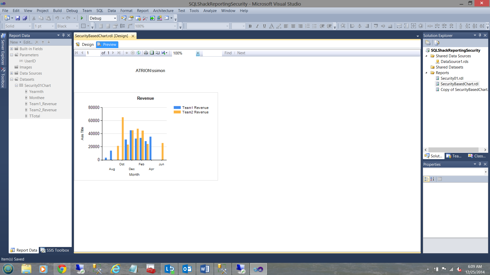Open Google Chrome from the taskbar

62,269
